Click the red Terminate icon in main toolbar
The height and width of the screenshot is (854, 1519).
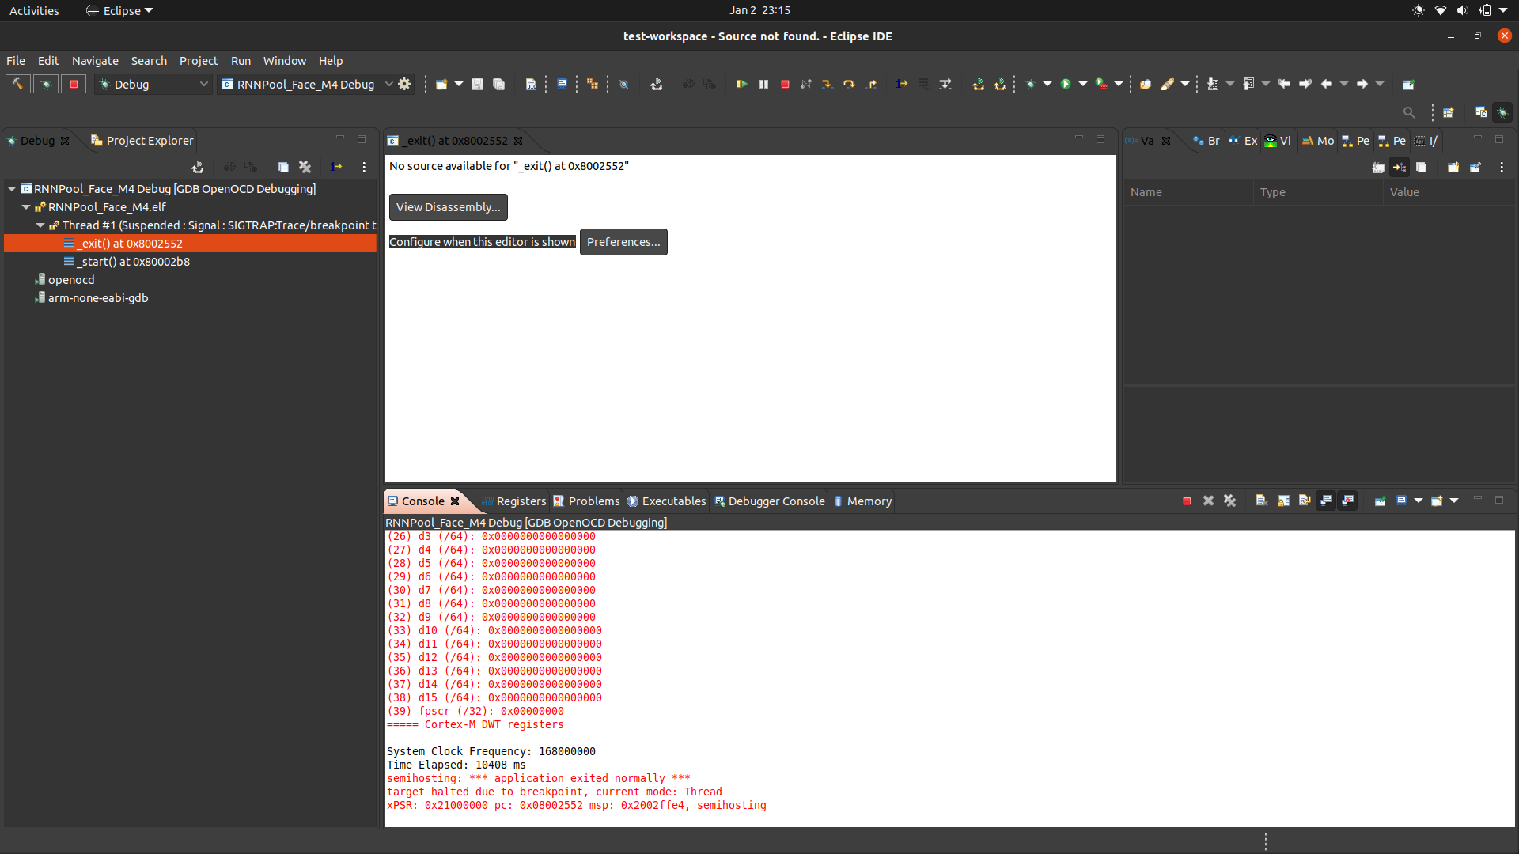(x=785, y=84)
